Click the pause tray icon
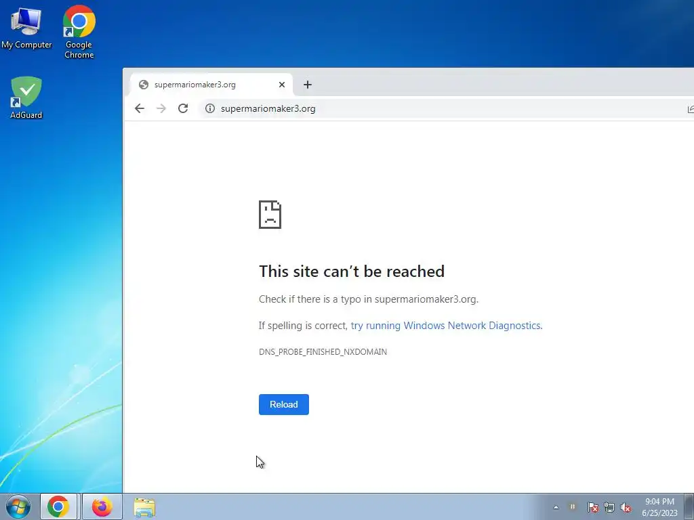Screen dimensions: 694x520 (x=573, y=506)
